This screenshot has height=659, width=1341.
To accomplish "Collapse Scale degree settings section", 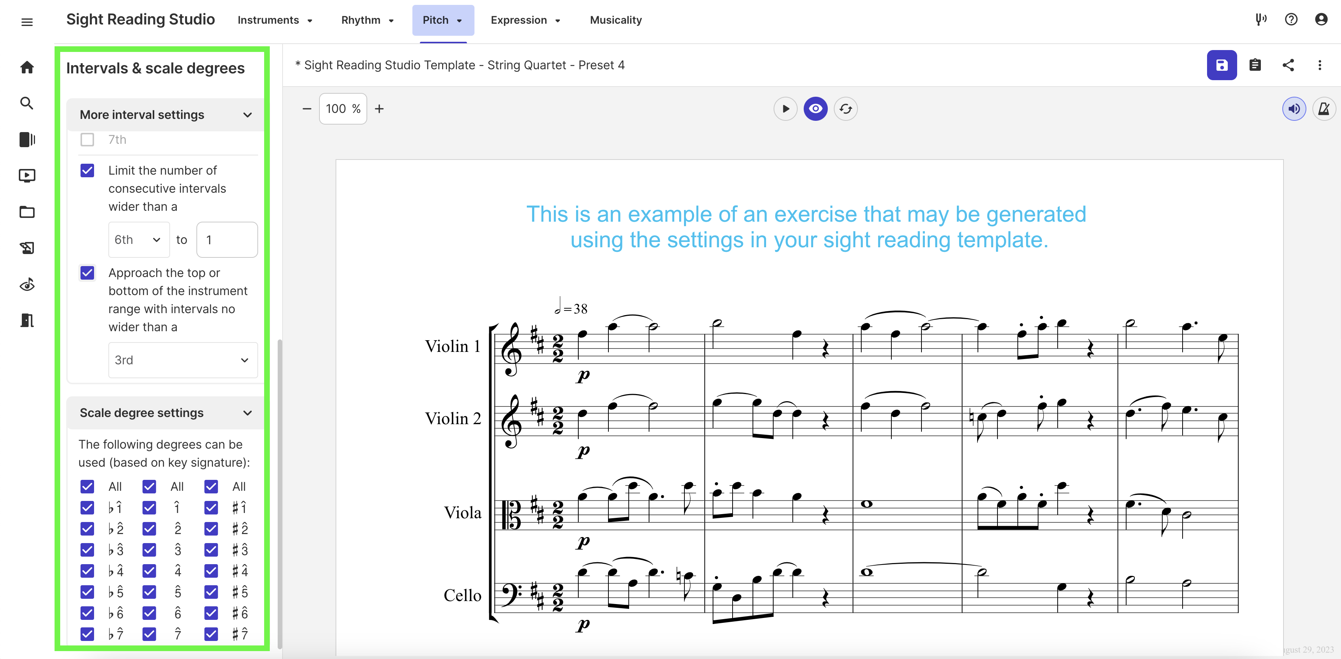I will 166,413.
